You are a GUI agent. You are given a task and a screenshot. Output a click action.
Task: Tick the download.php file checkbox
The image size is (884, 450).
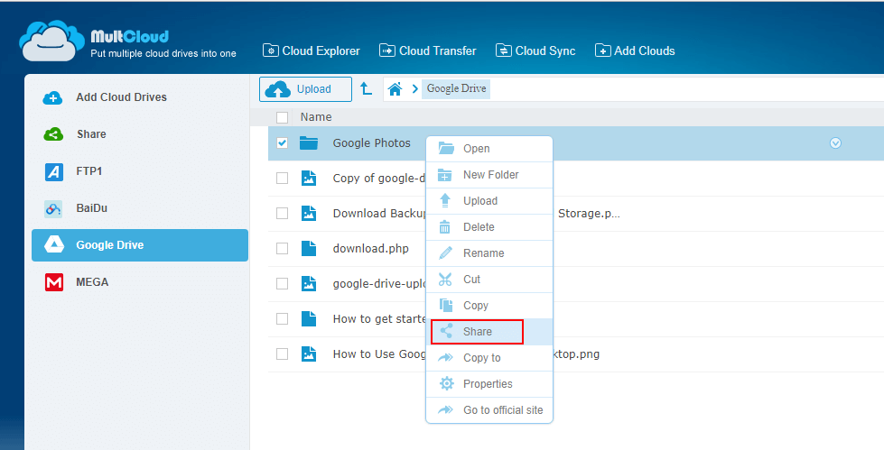pyautogui.click(x=283, y=248)
